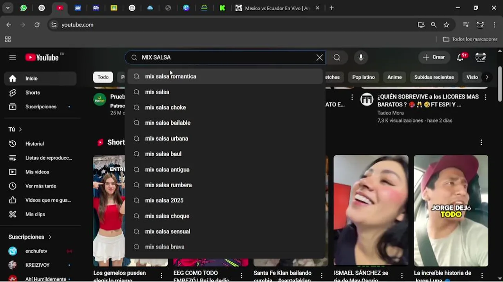Viewport: 503px width, 282px height.
Task: Open options for Los gemelos short
Action: [161, 276]
